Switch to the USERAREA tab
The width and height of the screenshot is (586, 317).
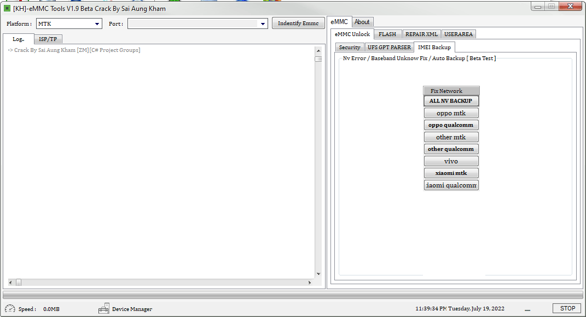tap(459, 33)
